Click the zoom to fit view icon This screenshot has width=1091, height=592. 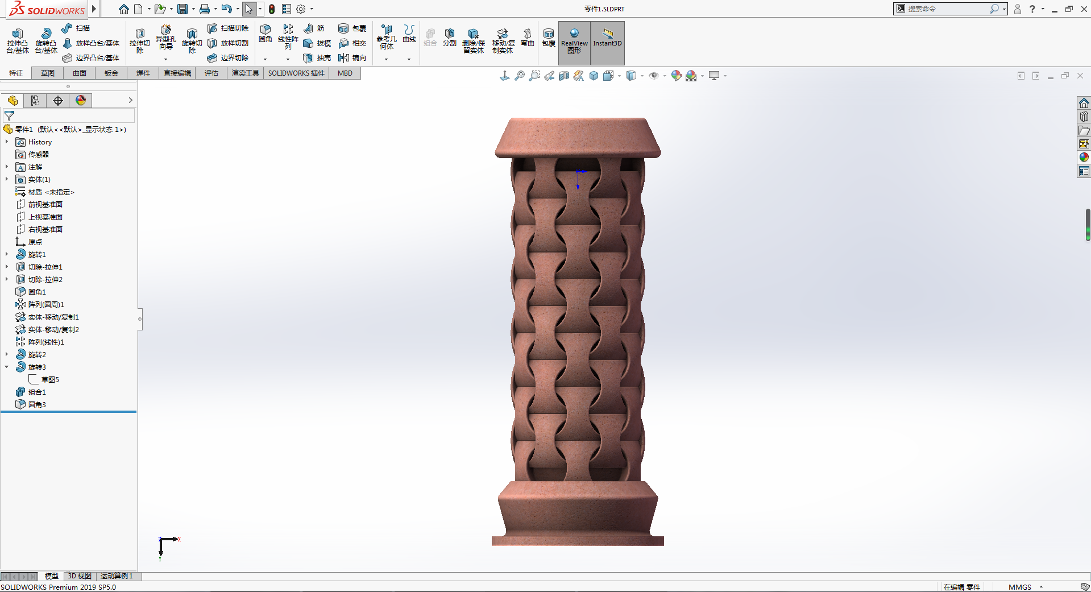(520, 76)
